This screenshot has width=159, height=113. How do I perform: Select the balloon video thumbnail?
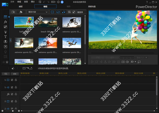coord(24,22)
